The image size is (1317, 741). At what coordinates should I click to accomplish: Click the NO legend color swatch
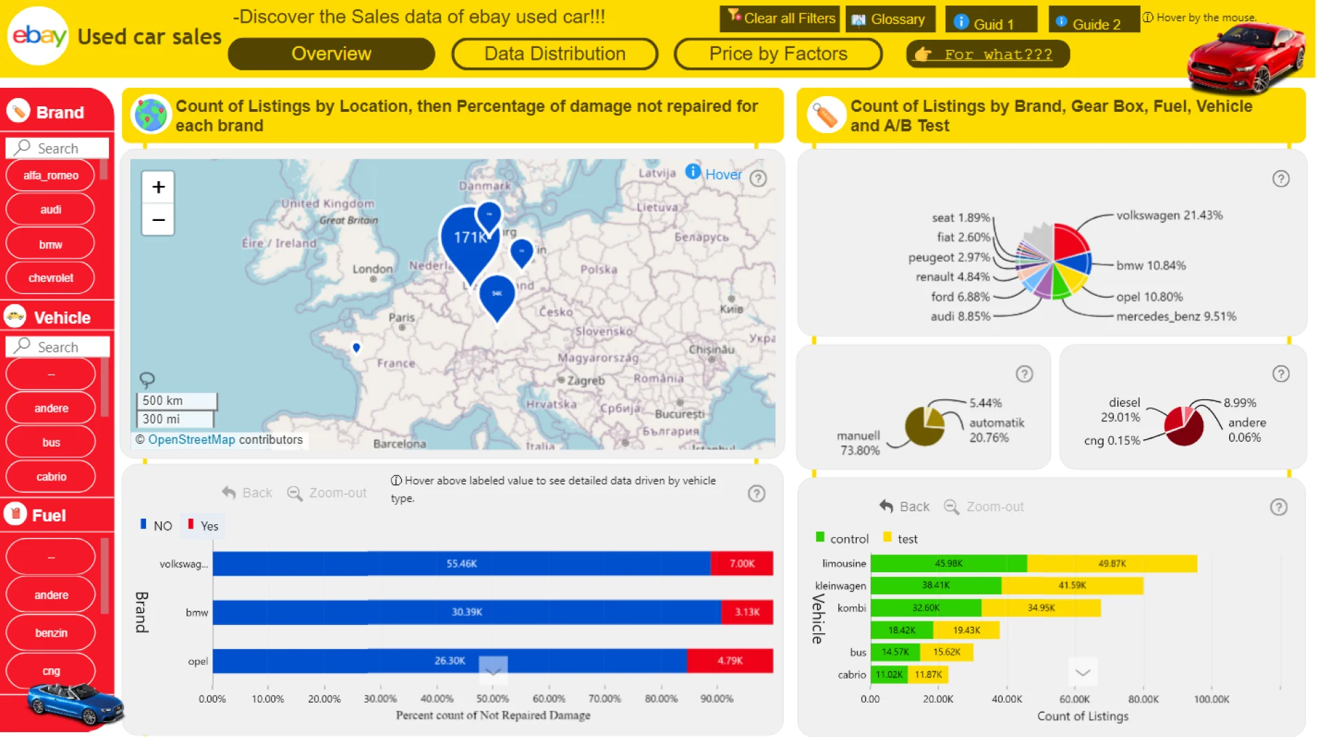143,524
